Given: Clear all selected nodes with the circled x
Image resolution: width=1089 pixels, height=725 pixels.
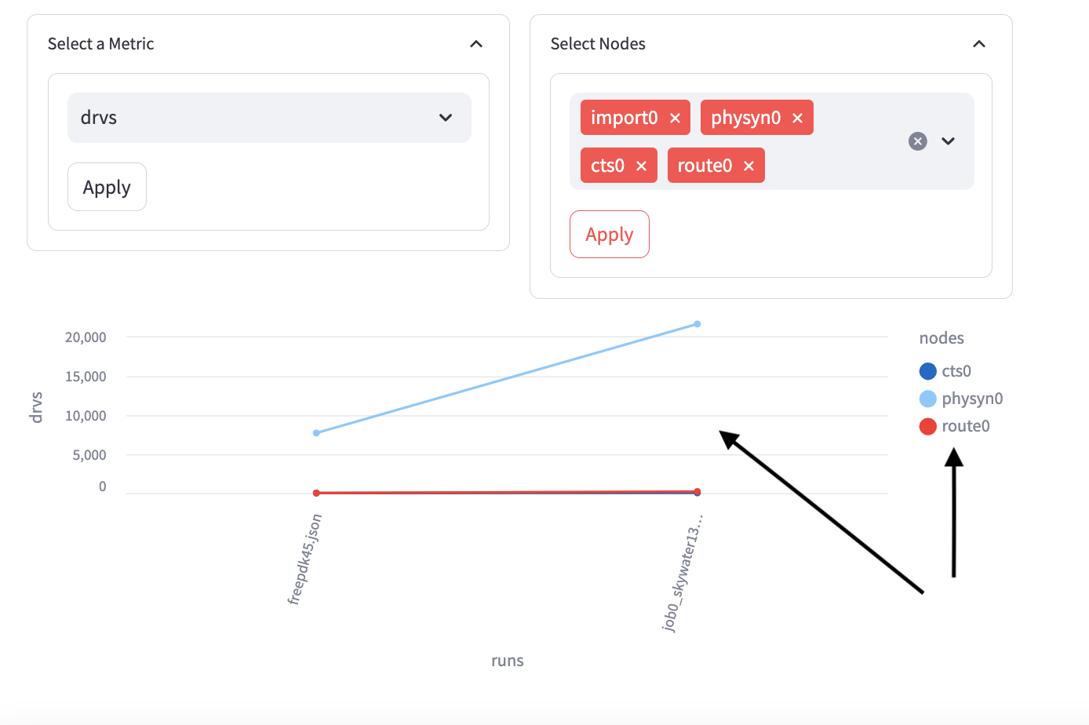Looking at the screenshot, I should [918, 141].
